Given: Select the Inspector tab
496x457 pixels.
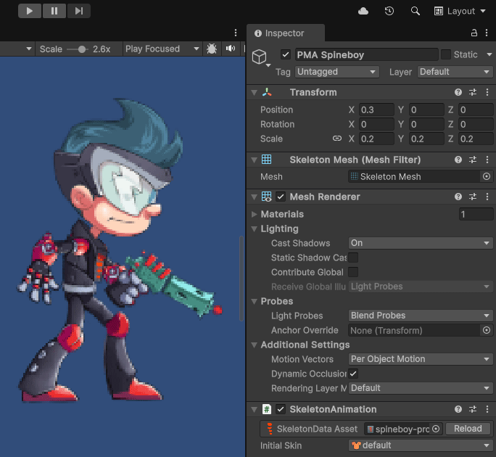Looking at the screenshot, I should (285, 33).
